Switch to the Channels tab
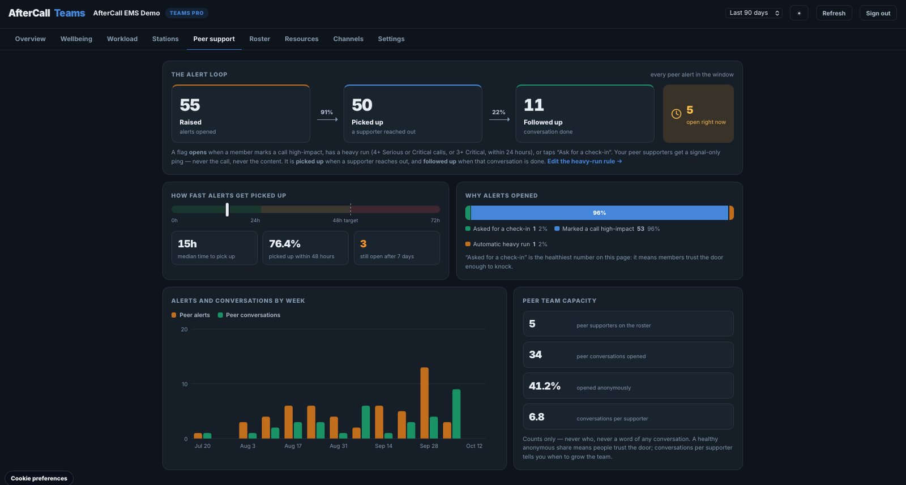 [348, 39]
